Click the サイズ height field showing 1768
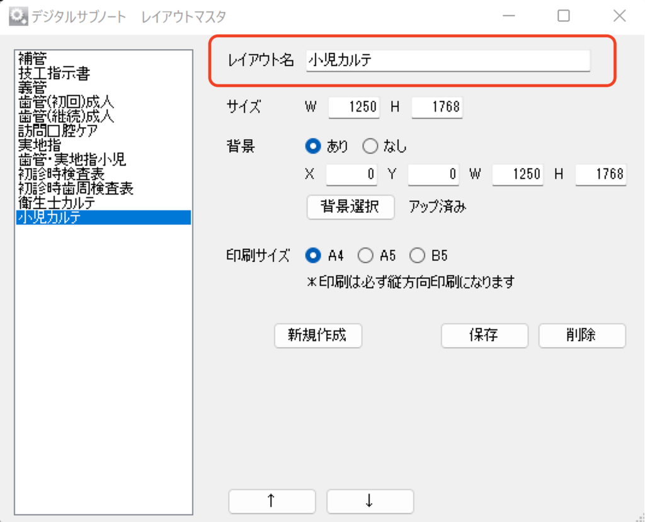 (437, 107)
